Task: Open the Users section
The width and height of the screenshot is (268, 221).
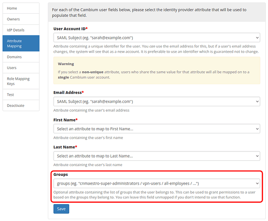Action: [x=21, y=68]
